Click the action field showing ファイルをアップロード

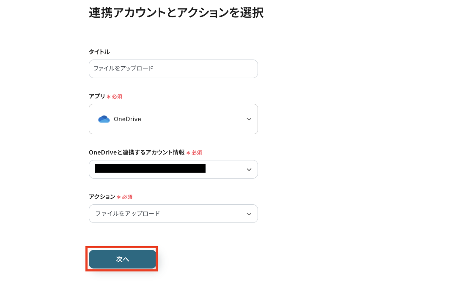tap(173, 214)
